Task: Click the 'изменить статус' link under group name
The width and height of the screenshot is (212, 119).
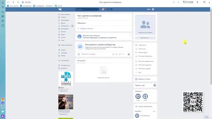Action: tap(82, 18)
